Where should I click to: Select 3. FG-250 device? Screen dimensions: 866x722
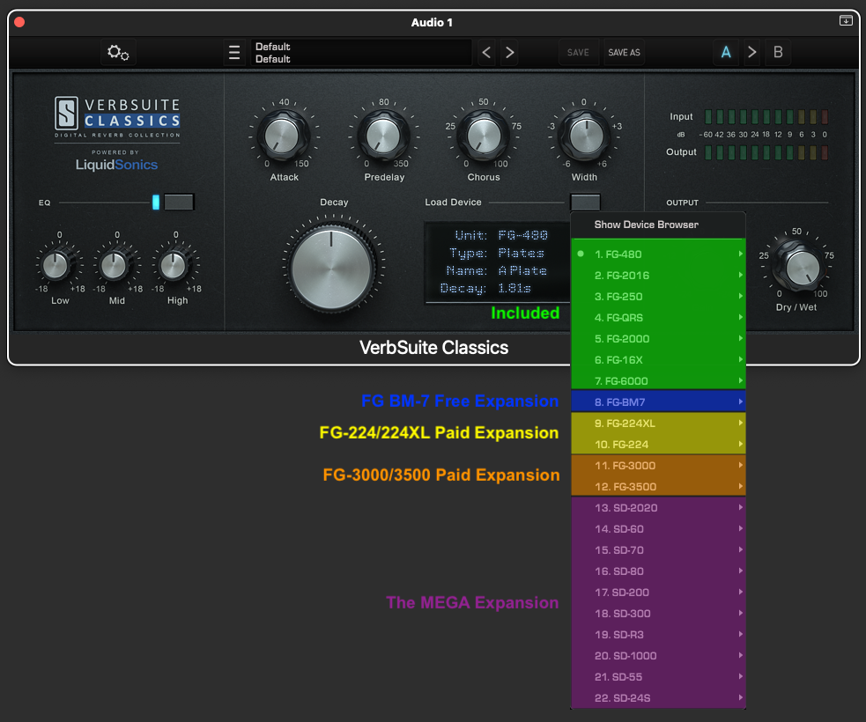(x=658, y=297)
